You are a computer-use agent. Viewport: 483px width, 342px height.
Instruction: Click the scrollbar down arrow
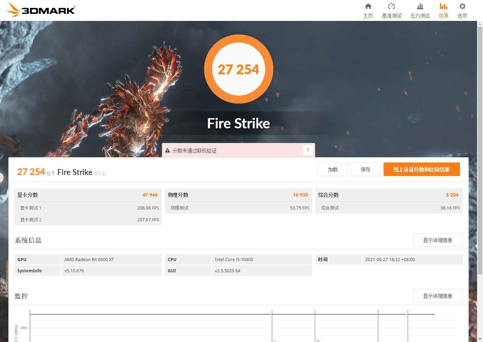click(x=480, y=339)
